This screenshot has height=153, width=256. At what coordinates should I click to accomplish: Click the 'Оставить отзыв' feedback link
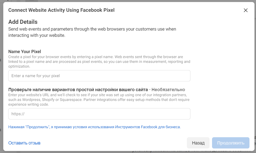[x=24, y=143]
